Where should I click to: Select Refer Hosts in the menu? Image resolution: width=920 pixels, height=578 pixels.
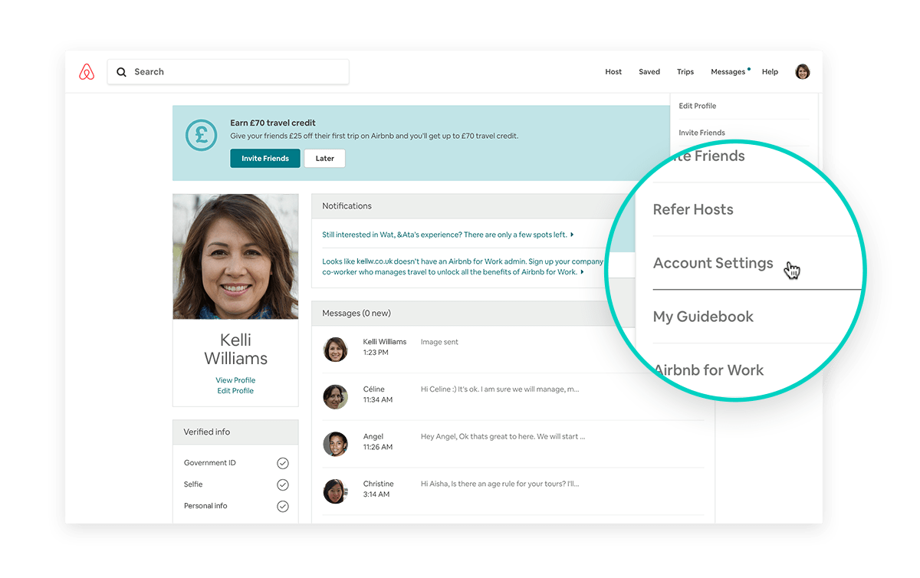point(693,209)
